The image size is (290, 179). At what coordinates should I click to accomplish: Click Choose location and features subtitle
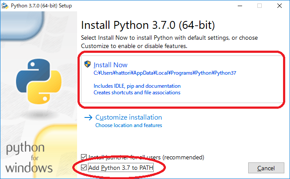click(128, 125)
